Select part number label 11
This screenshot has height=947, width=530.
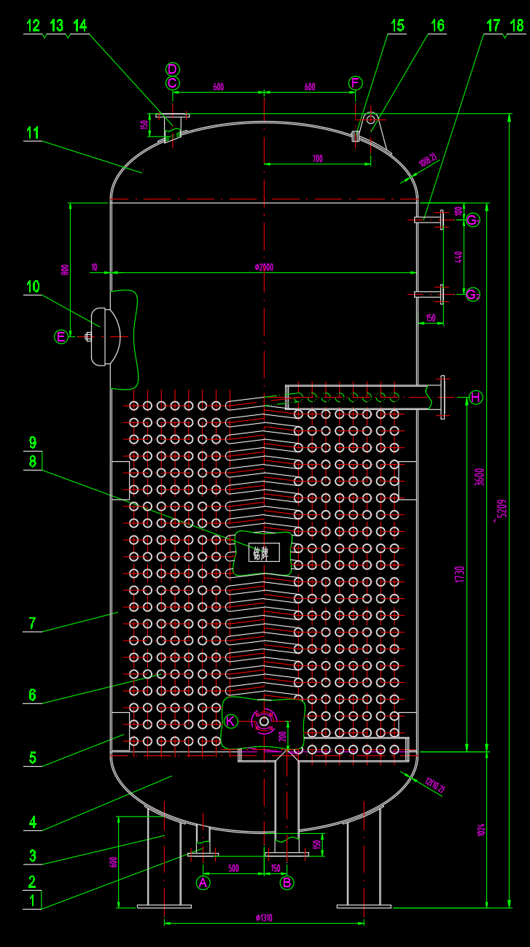tap(32, 133)
